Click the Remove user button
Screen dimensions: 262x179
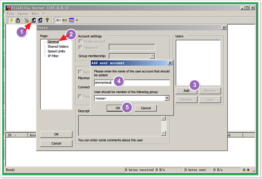[210, 91]
